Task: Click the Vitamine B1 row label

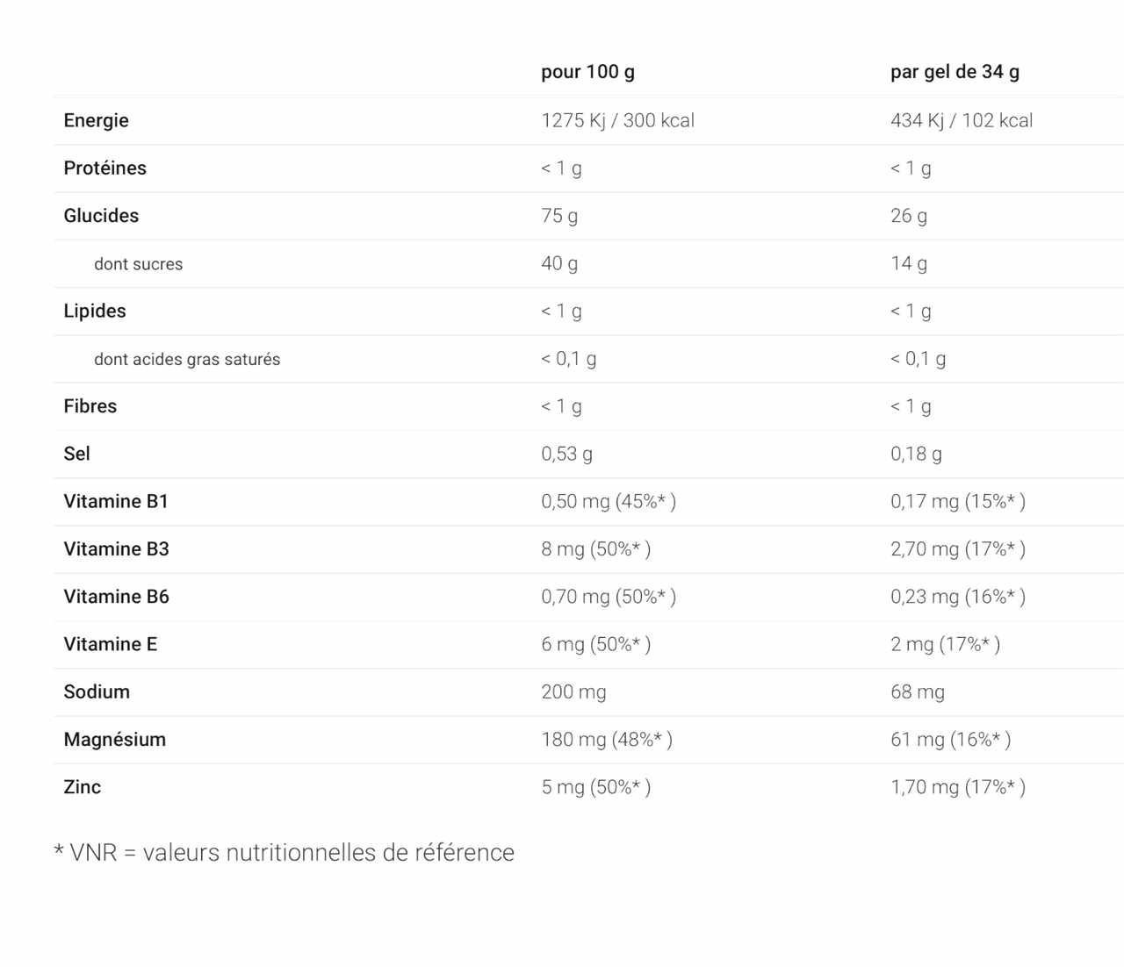Action: [115, 501]
